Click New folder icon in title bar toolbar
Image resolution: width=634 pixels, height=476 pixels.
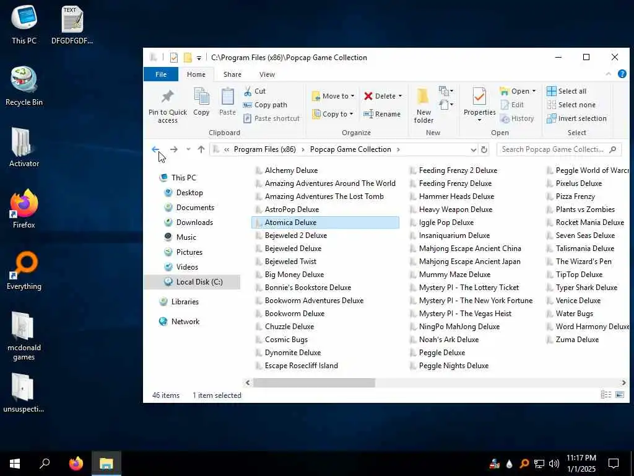tap(188, 58)
